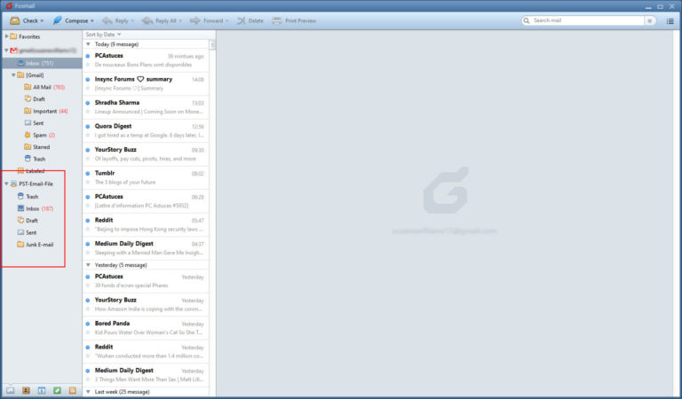
Task: Collapse the Yesterday (5 message) group
Action: pos(88,265)
